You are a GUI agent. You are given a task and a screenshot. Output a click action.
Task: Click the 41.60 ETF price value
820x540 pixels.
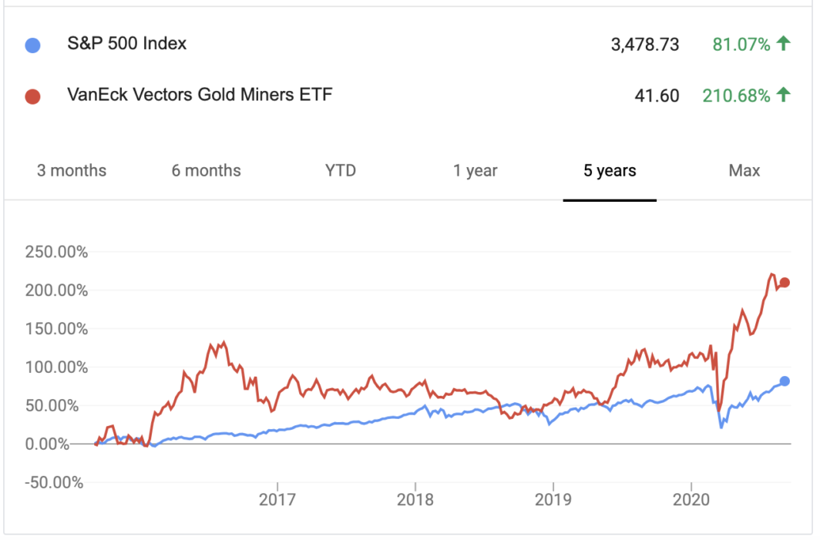pos(657,96)
